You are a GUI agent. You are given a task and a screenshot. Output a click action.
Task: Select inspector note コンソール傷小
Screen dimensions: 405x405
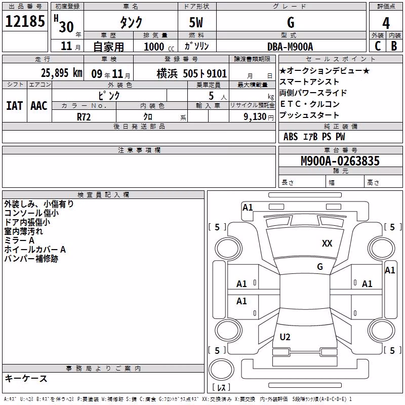pyautogui.click(x=31, y=213)
